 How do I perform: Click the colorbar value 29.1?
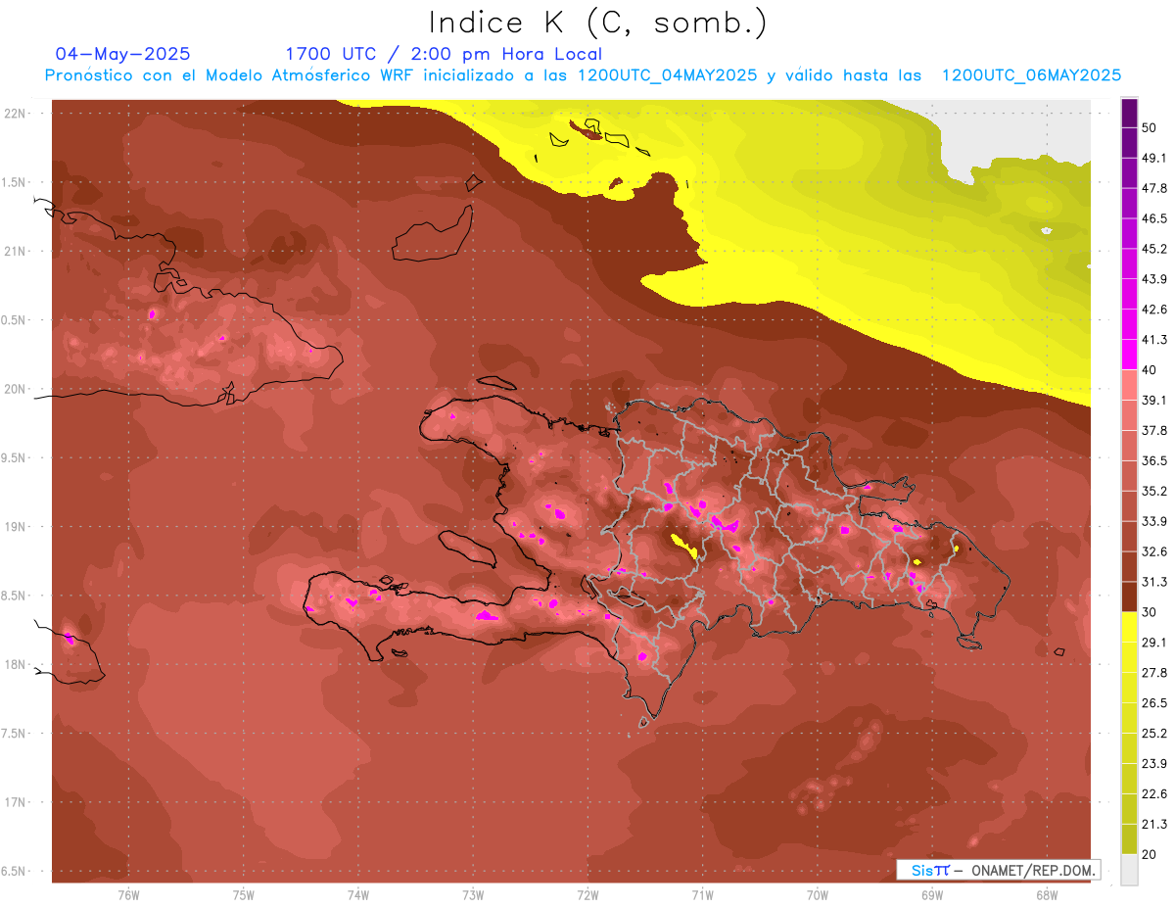point(1154,642)
